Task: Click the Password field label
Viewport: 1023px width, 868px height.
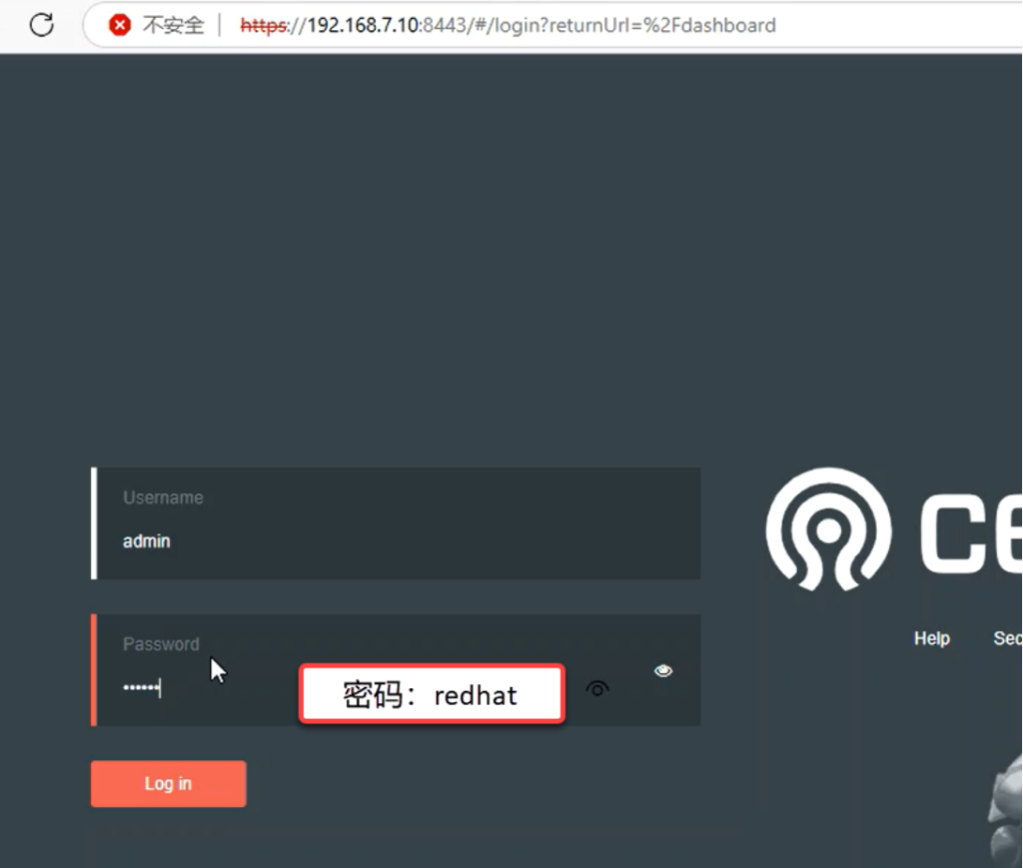Action: point(161,644)
